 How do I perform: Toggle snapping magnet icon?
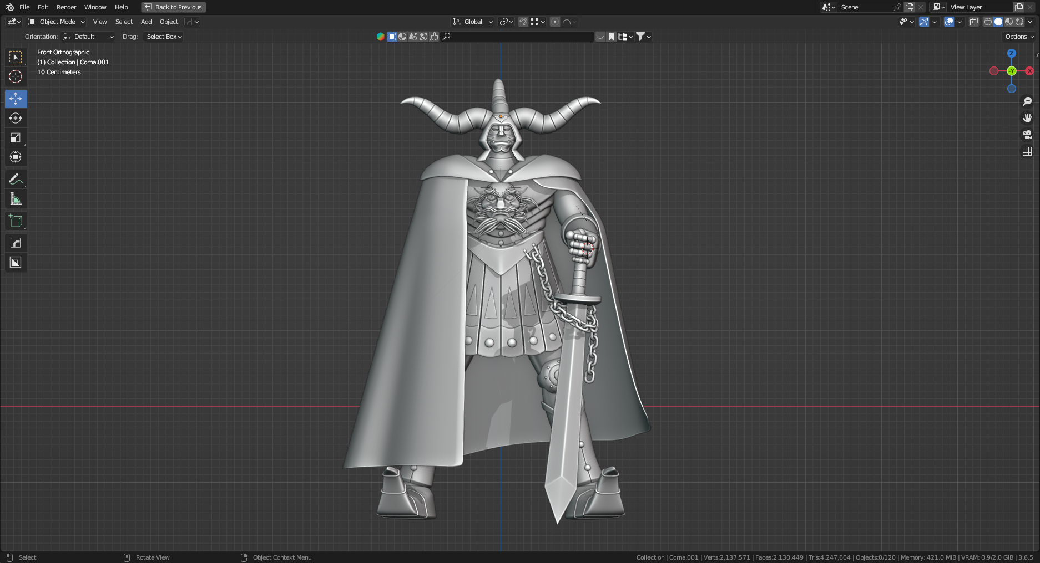[x=523, y=22]
